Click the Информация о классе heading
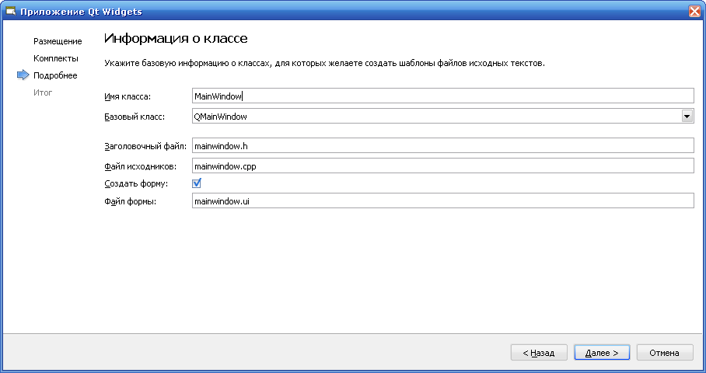This screenshot has width=706, height=373. (x=176, y=38)
